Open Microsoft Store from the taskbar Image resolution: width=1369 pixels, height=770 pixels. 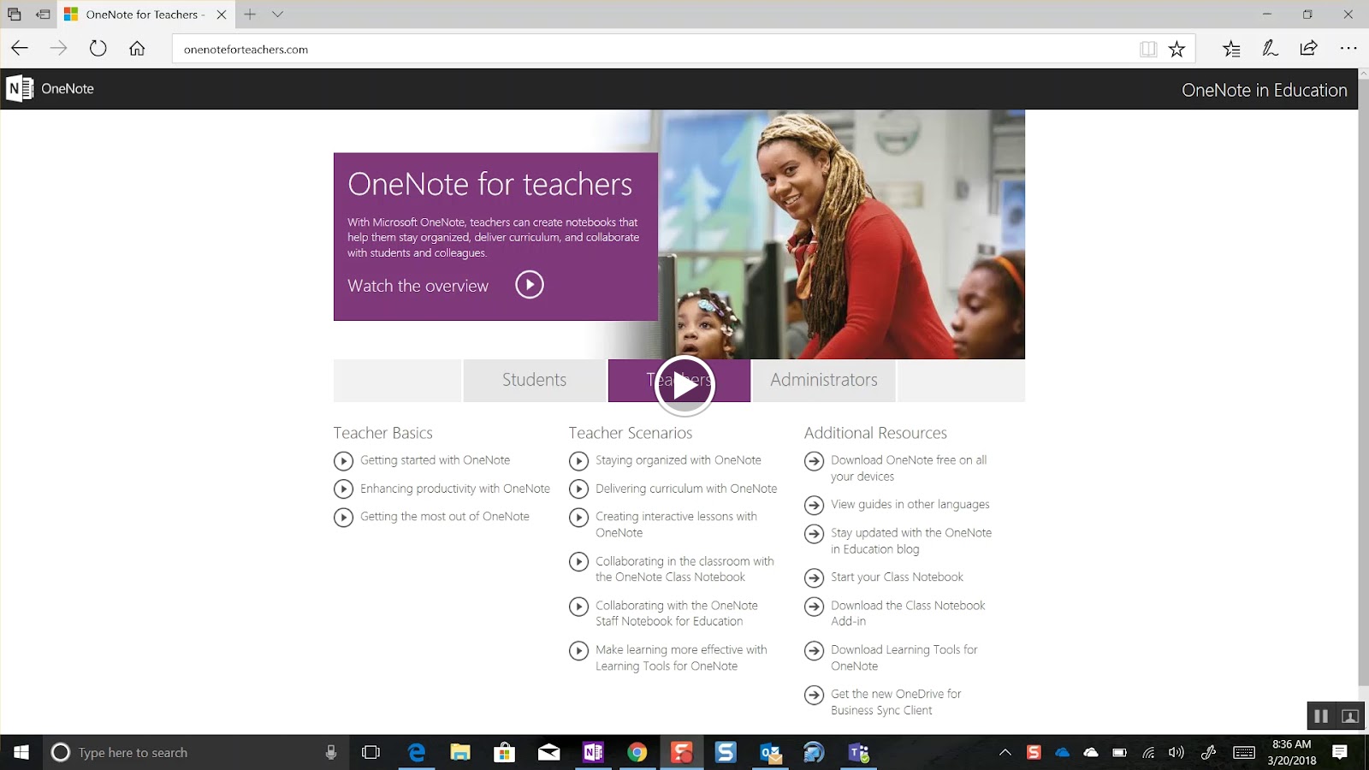coord(505,752)
